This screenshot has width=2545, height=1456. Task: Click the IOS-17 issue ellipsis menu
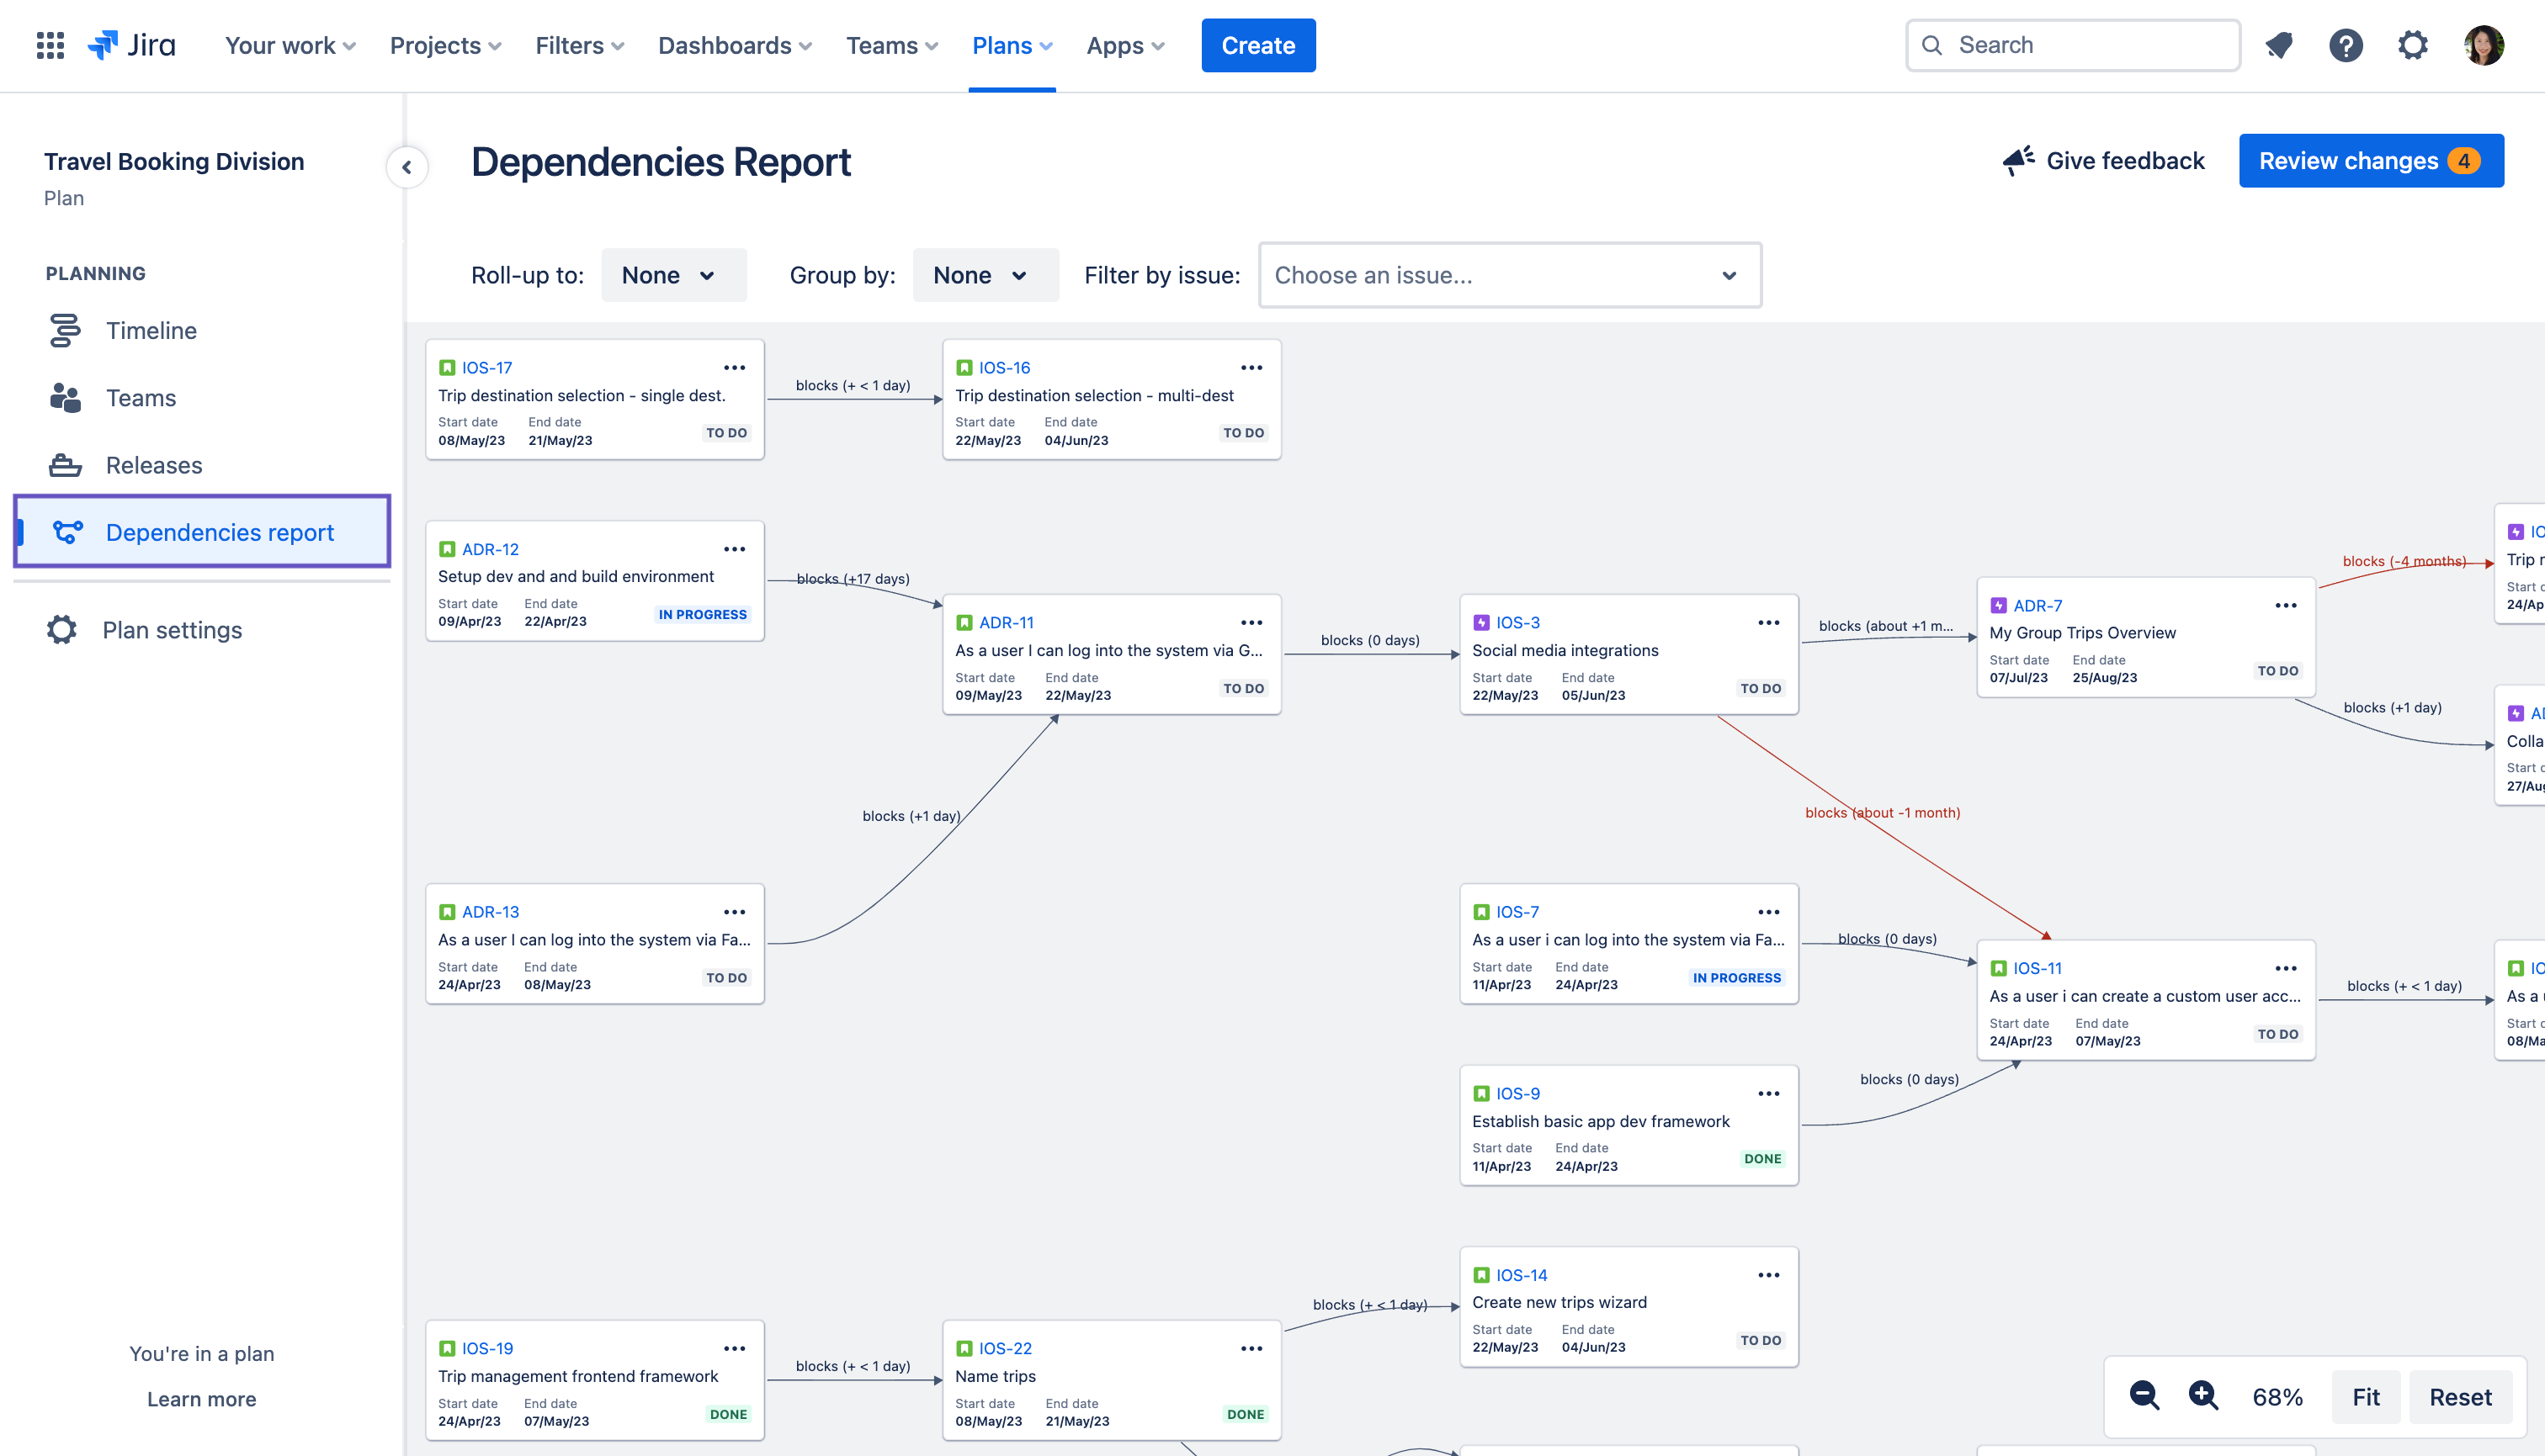(734, 367)
